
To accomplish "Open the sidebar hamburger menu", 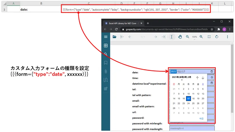I will (106, 37).
